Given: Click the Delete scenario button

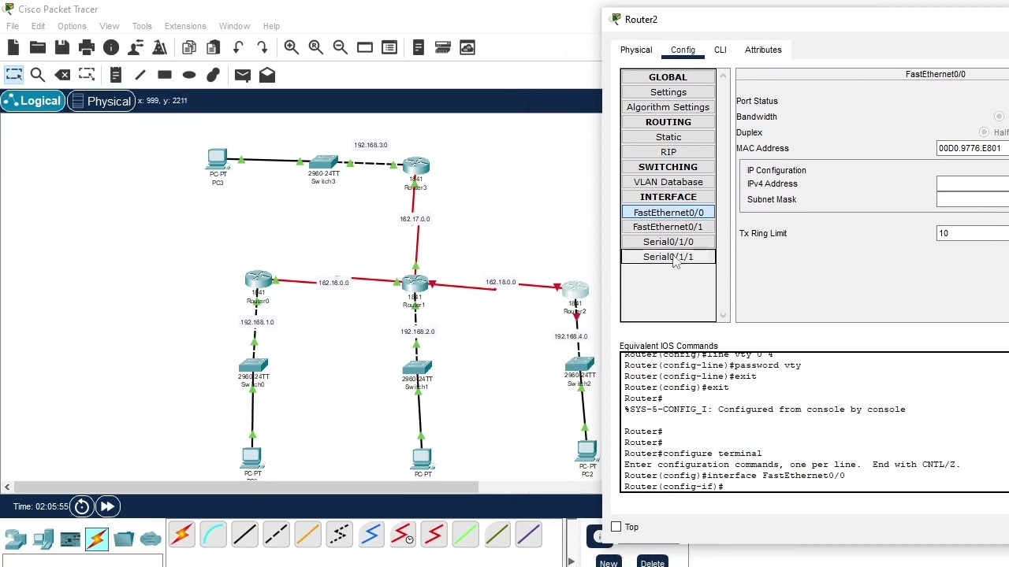Looking at the screenshot, I should coord(653,562).
